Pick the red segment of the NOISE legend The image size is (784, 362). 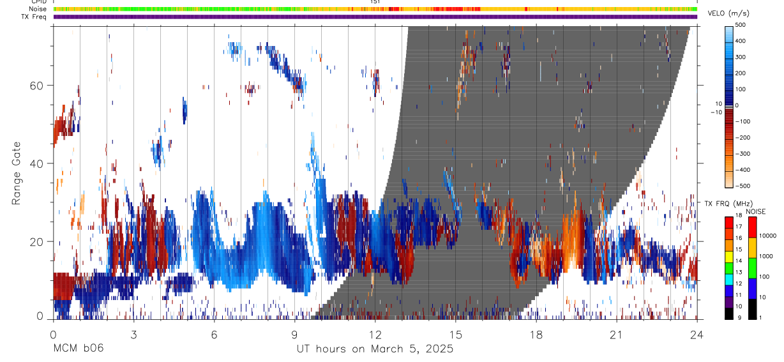[752, 227]
